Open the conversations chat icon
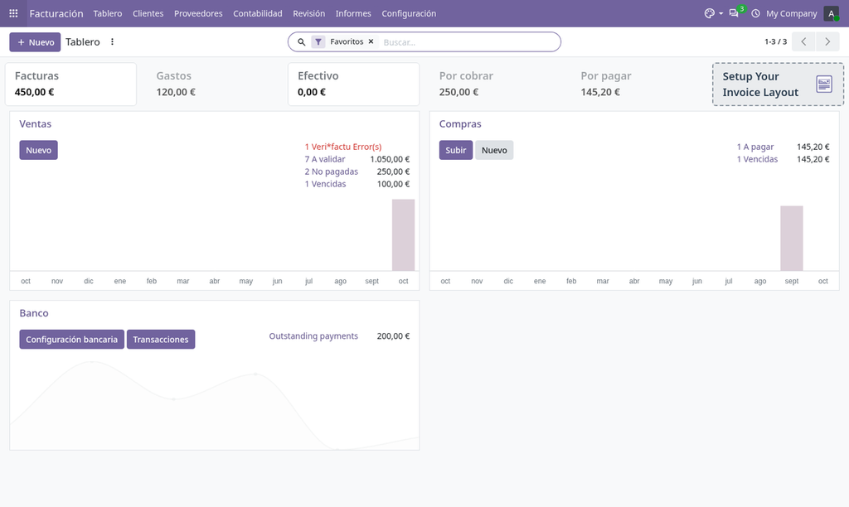 coord(734,13)
